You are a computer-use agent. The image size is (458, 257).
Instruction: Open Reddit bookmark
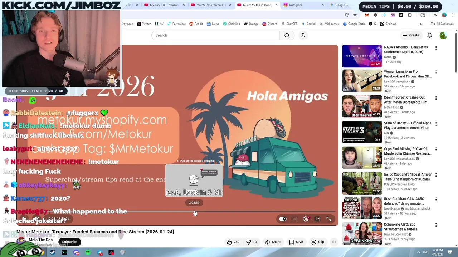pyautogui.click(x=196, y=24)
